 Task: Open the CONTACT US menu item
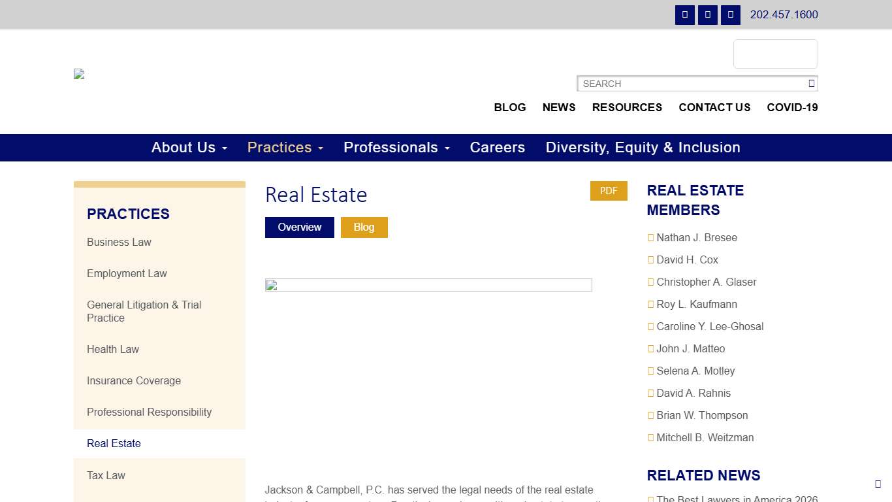tap(714, 107)
